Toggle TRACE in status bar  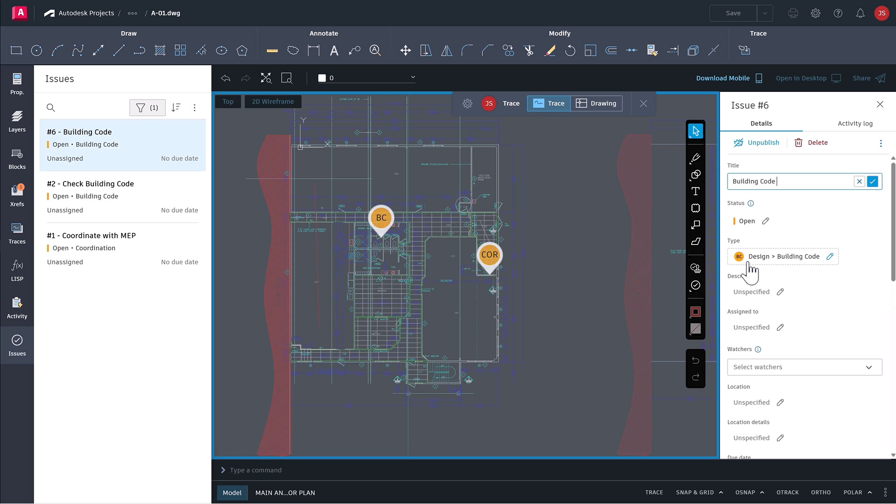point(654,492)
